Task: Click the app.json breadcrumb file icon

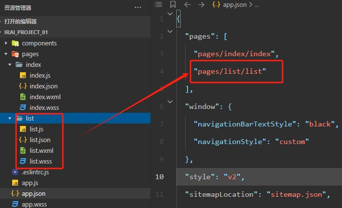Action: point(216,4)
